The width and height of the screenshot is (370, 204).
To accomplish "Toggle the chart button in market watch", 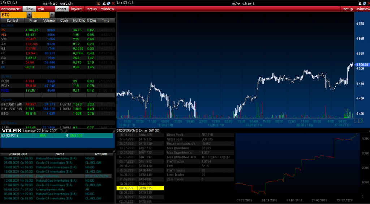I will [x=62, y=9].
